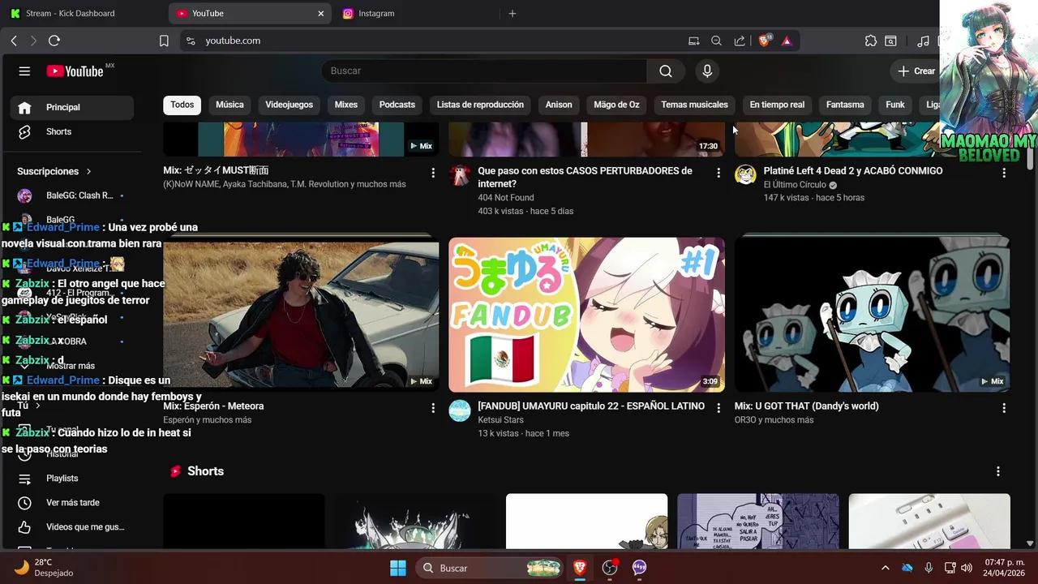Select the En tiempo real chip

point(777,105)
